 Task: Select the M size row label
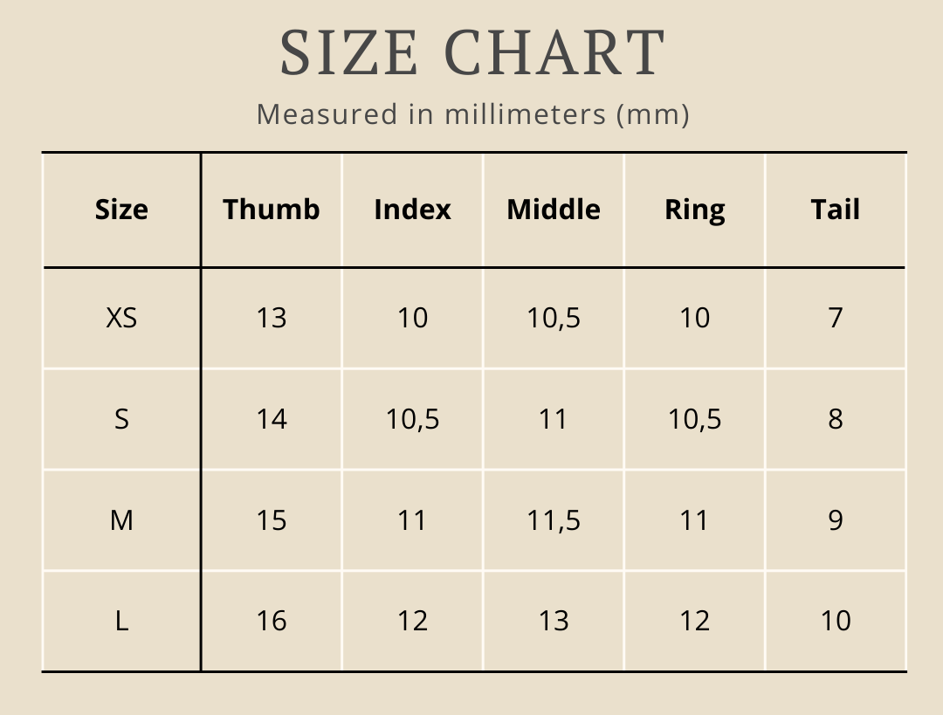tap(121, 520)
